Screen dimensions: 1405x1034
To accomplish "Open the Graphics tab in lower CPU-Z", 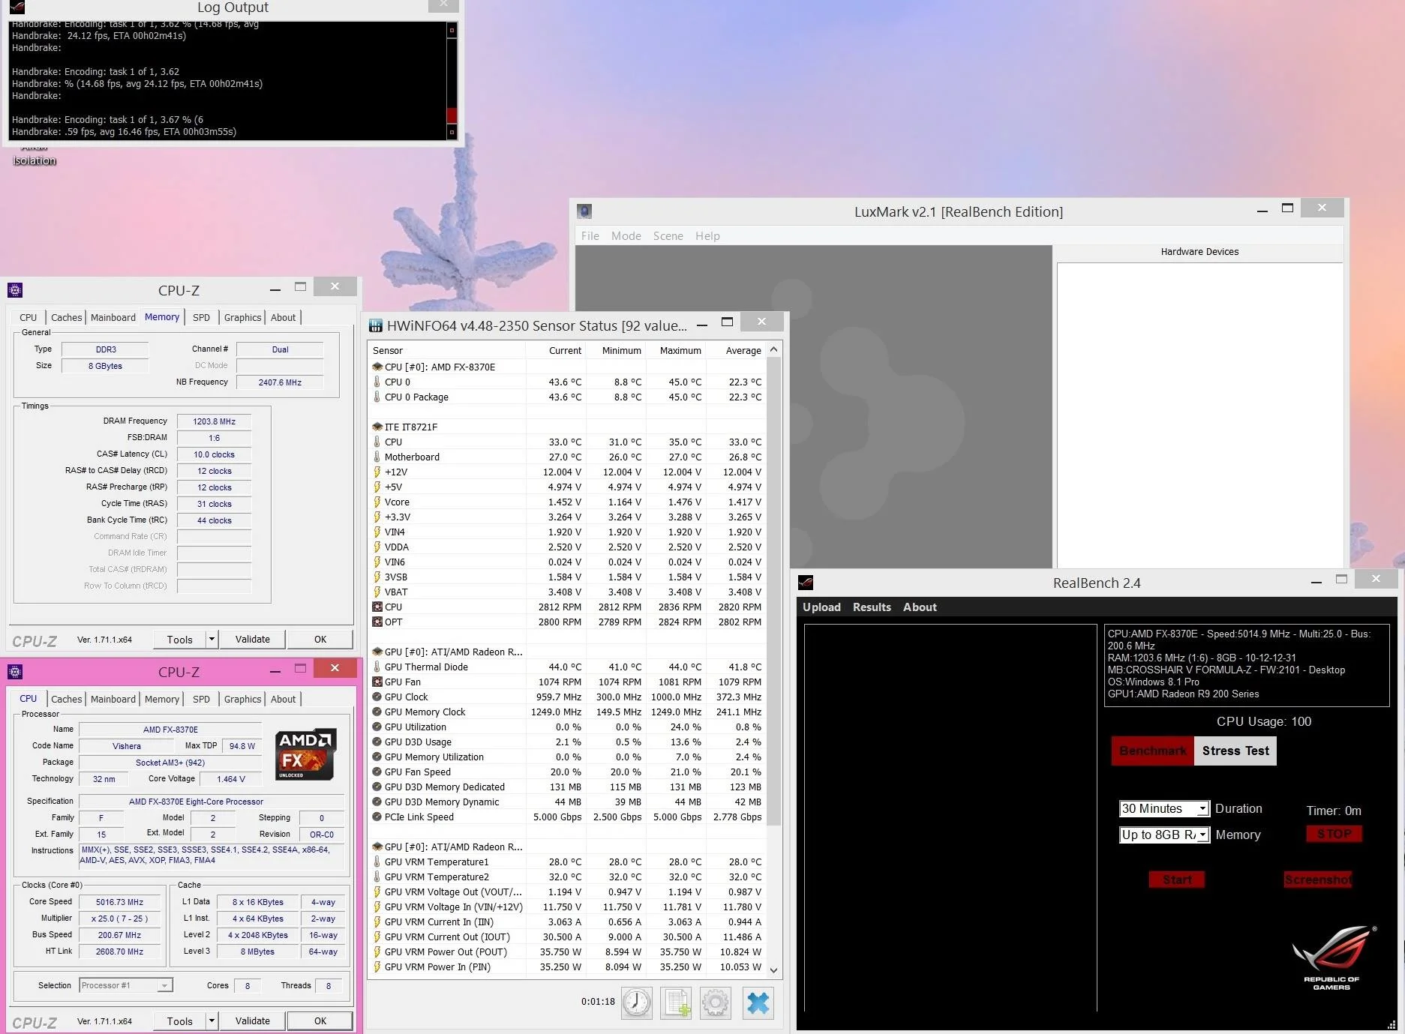I will [242, 699].
